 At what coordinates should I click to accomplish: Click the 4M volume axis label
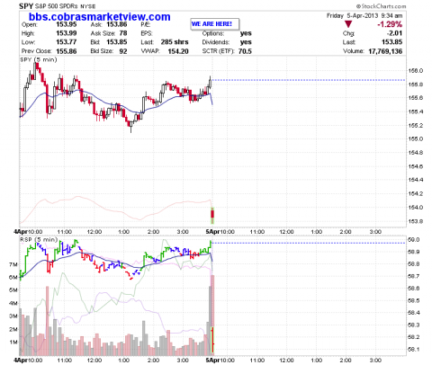click(x=13, y=303)
